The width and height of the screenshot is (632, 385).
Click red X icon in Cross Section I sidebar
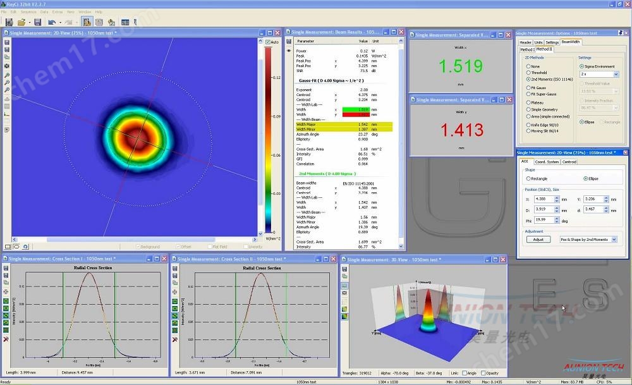[6, 339]
